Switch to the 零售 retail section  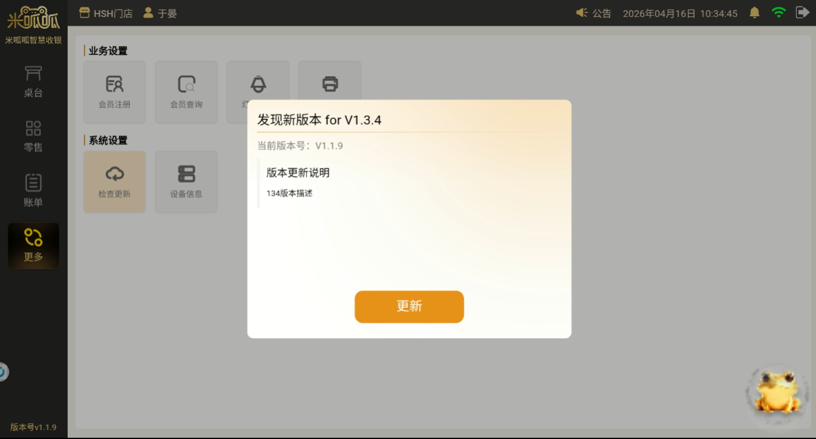pos(33,137)
